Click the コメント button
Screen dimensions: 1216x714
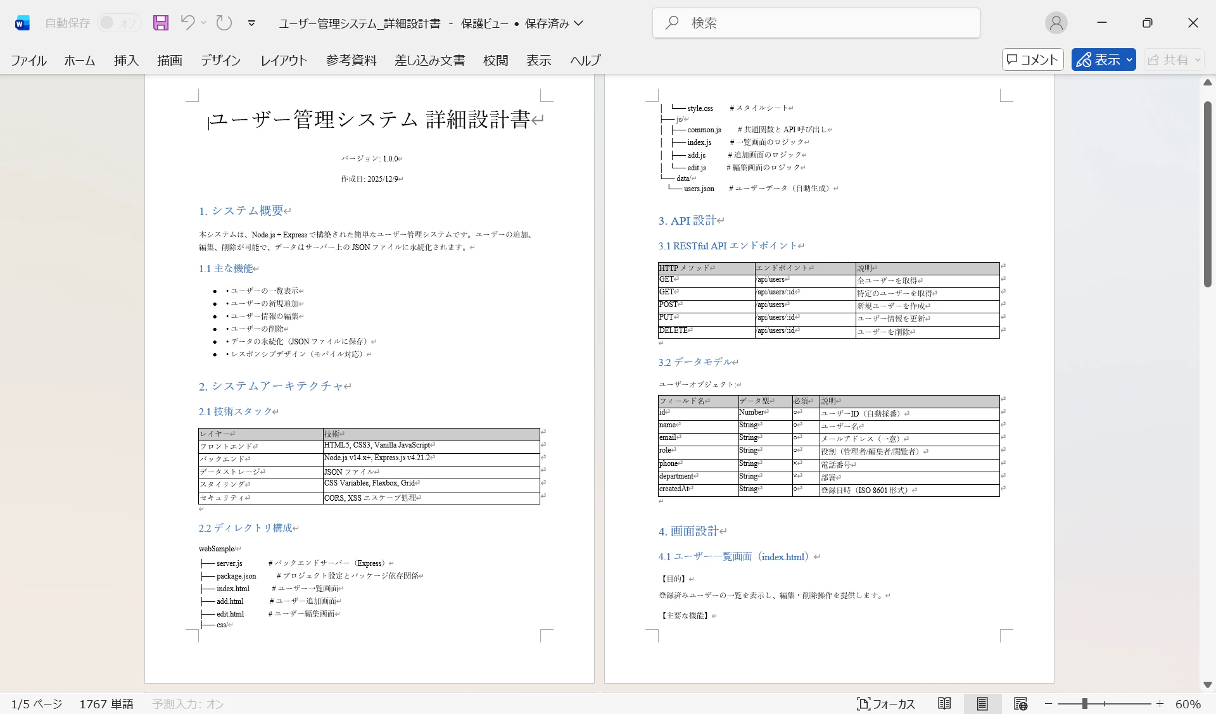pyautogui.click(x=1032, y=59)
